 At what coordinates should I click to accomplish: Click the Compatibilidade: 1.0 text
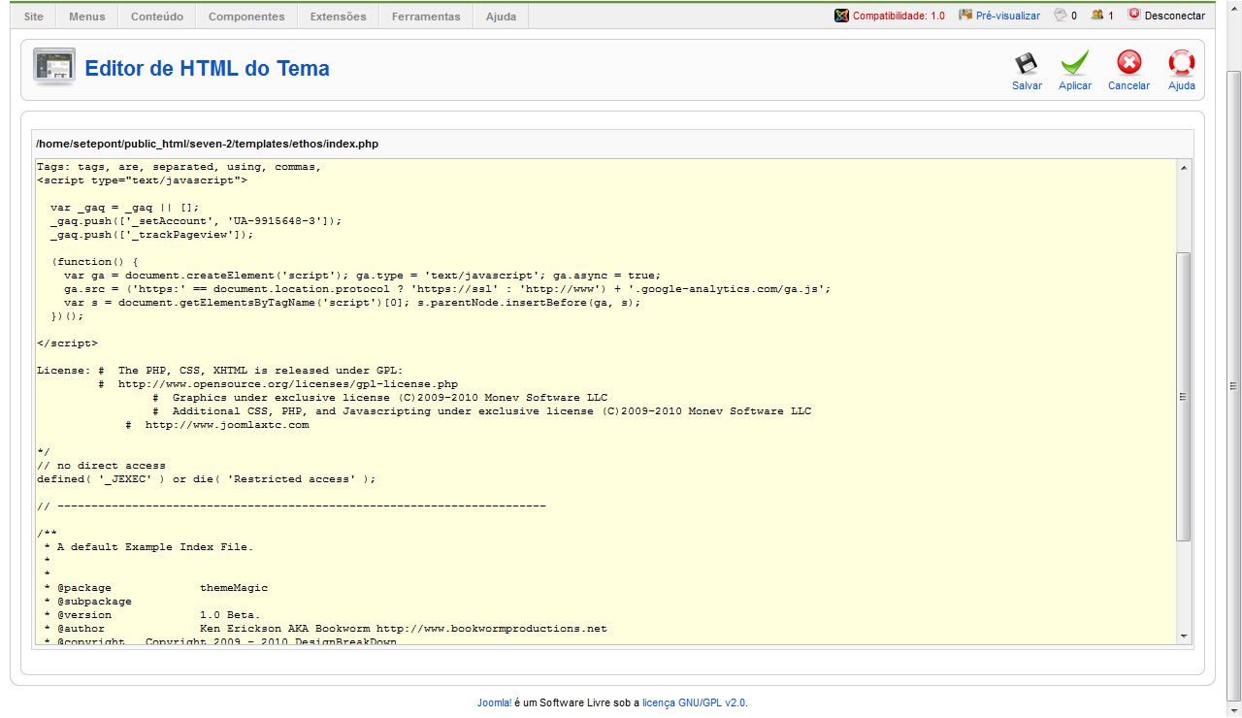[x=899, y=16]
